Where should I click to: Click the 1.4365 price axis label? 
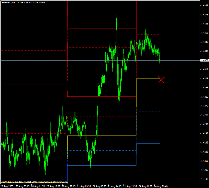click(x=205, y=24)
